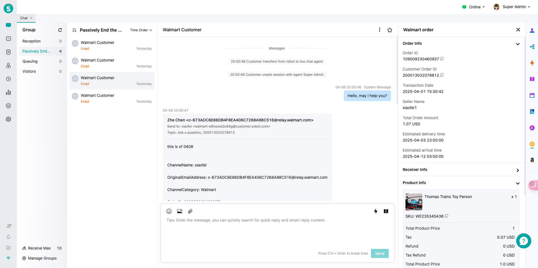Open the orange lightning icon in right rail
This screenshot has height=268, width=538.
532,63
